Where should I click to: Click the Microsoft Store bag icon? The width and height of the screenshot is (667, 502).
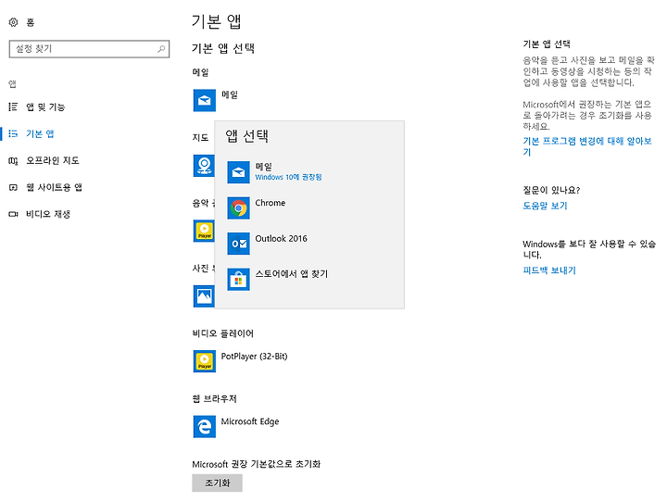[x=239, y=280]
